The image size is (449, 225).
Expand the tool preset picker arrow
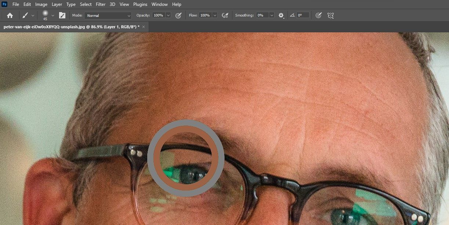pos(33,15)
